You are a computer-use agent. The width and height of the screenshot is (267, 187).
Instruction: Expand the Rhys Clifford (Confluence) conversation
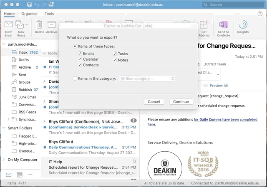(44, 121)
